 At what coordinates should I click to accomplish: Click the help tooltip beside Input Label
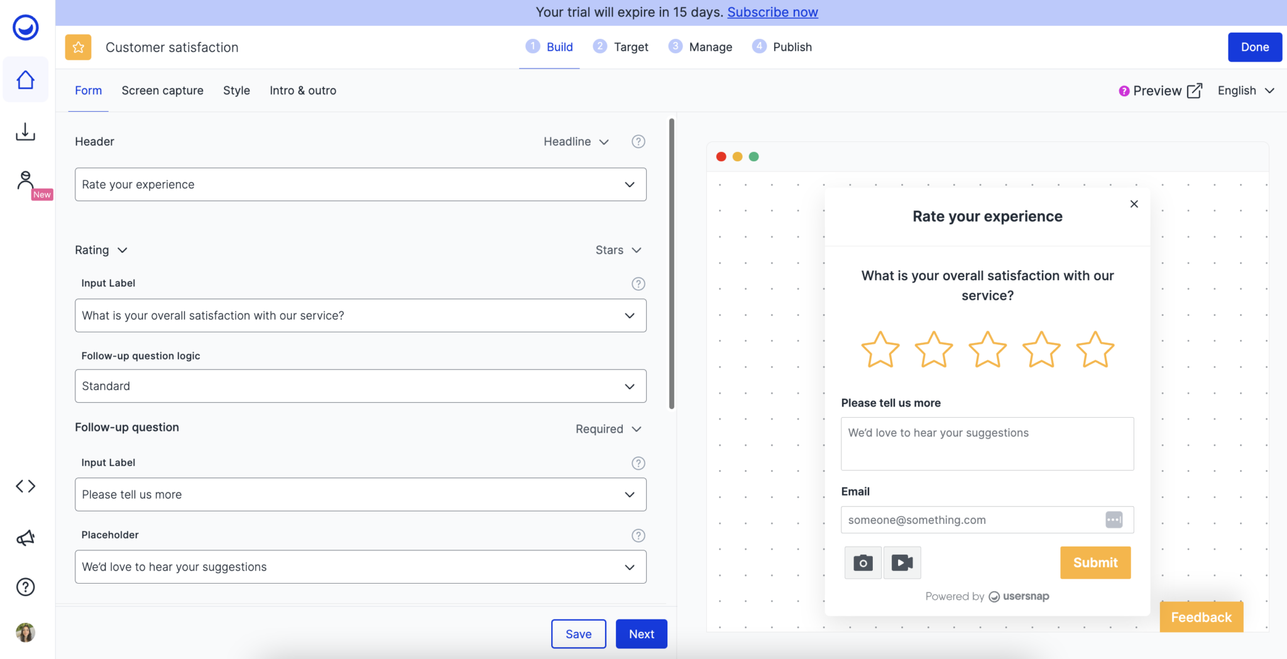tap(638, 283)
